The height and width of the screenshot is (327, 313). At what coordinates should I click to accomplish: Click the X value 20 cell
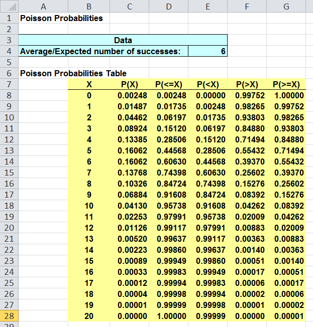tap(89, 316)
